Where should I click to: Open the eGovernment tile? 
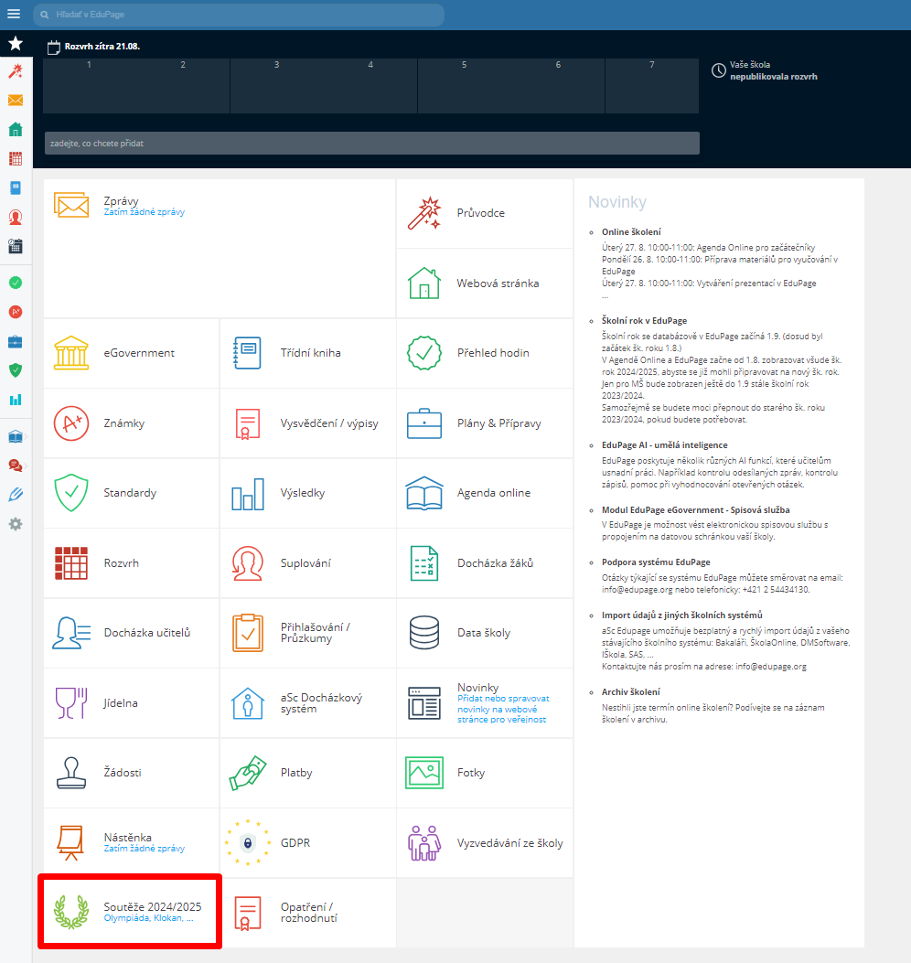coord(131,353)
